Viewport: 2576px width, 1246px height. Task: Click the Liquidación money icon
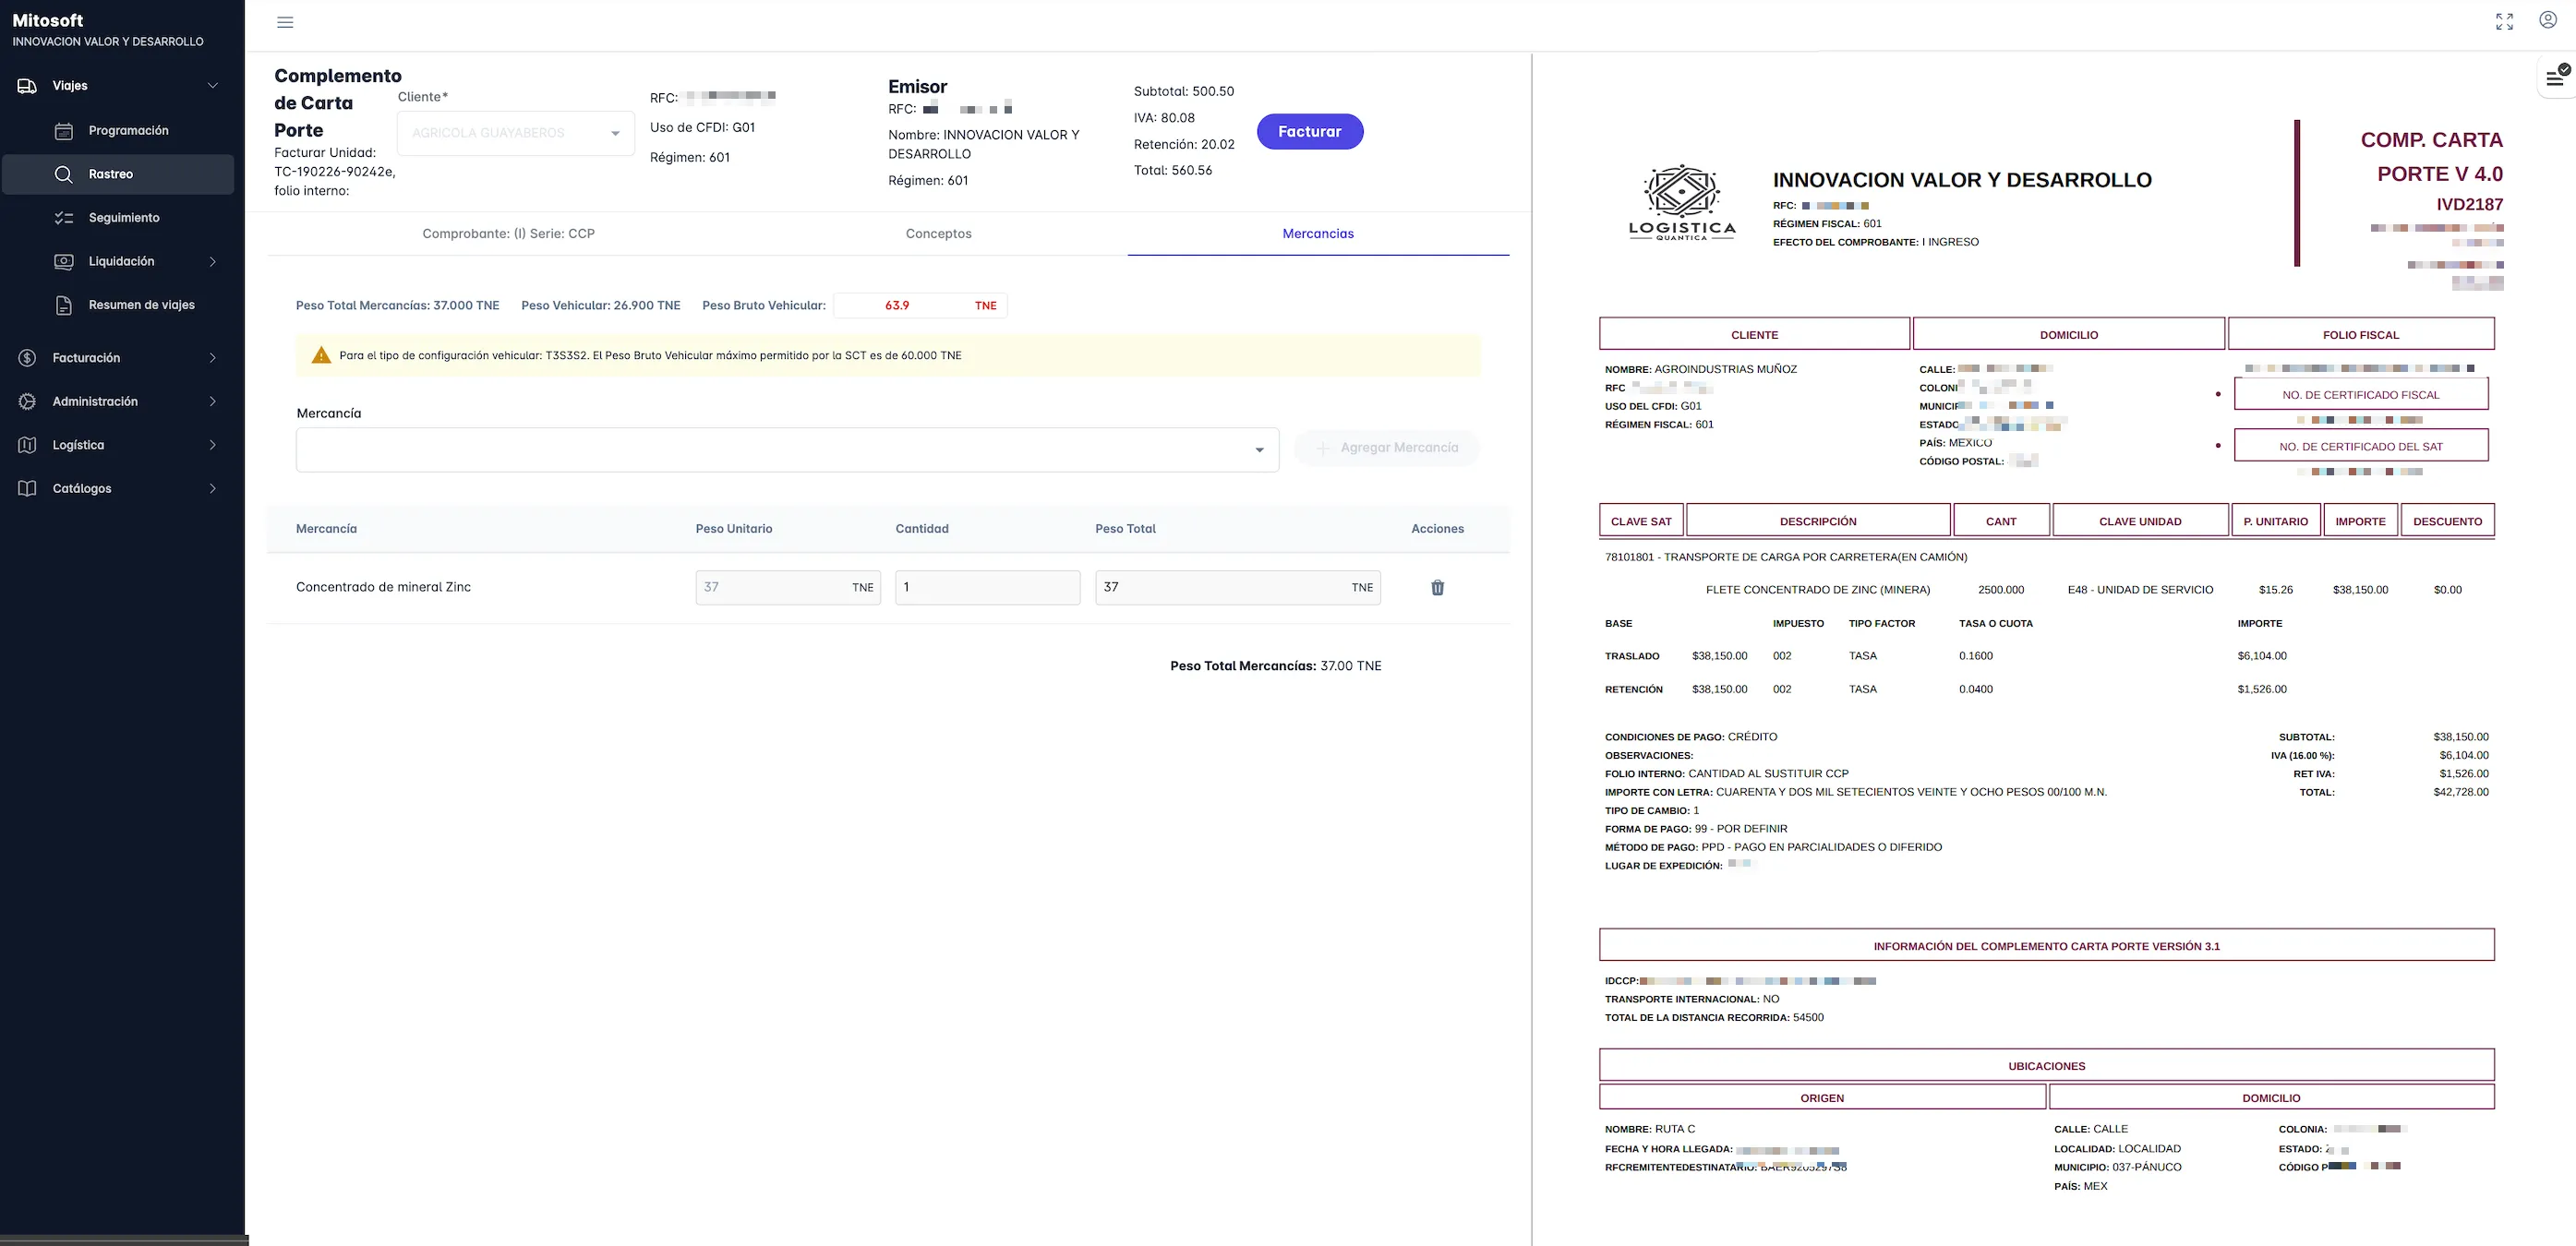pyautogui.click(x=64, y=262)
